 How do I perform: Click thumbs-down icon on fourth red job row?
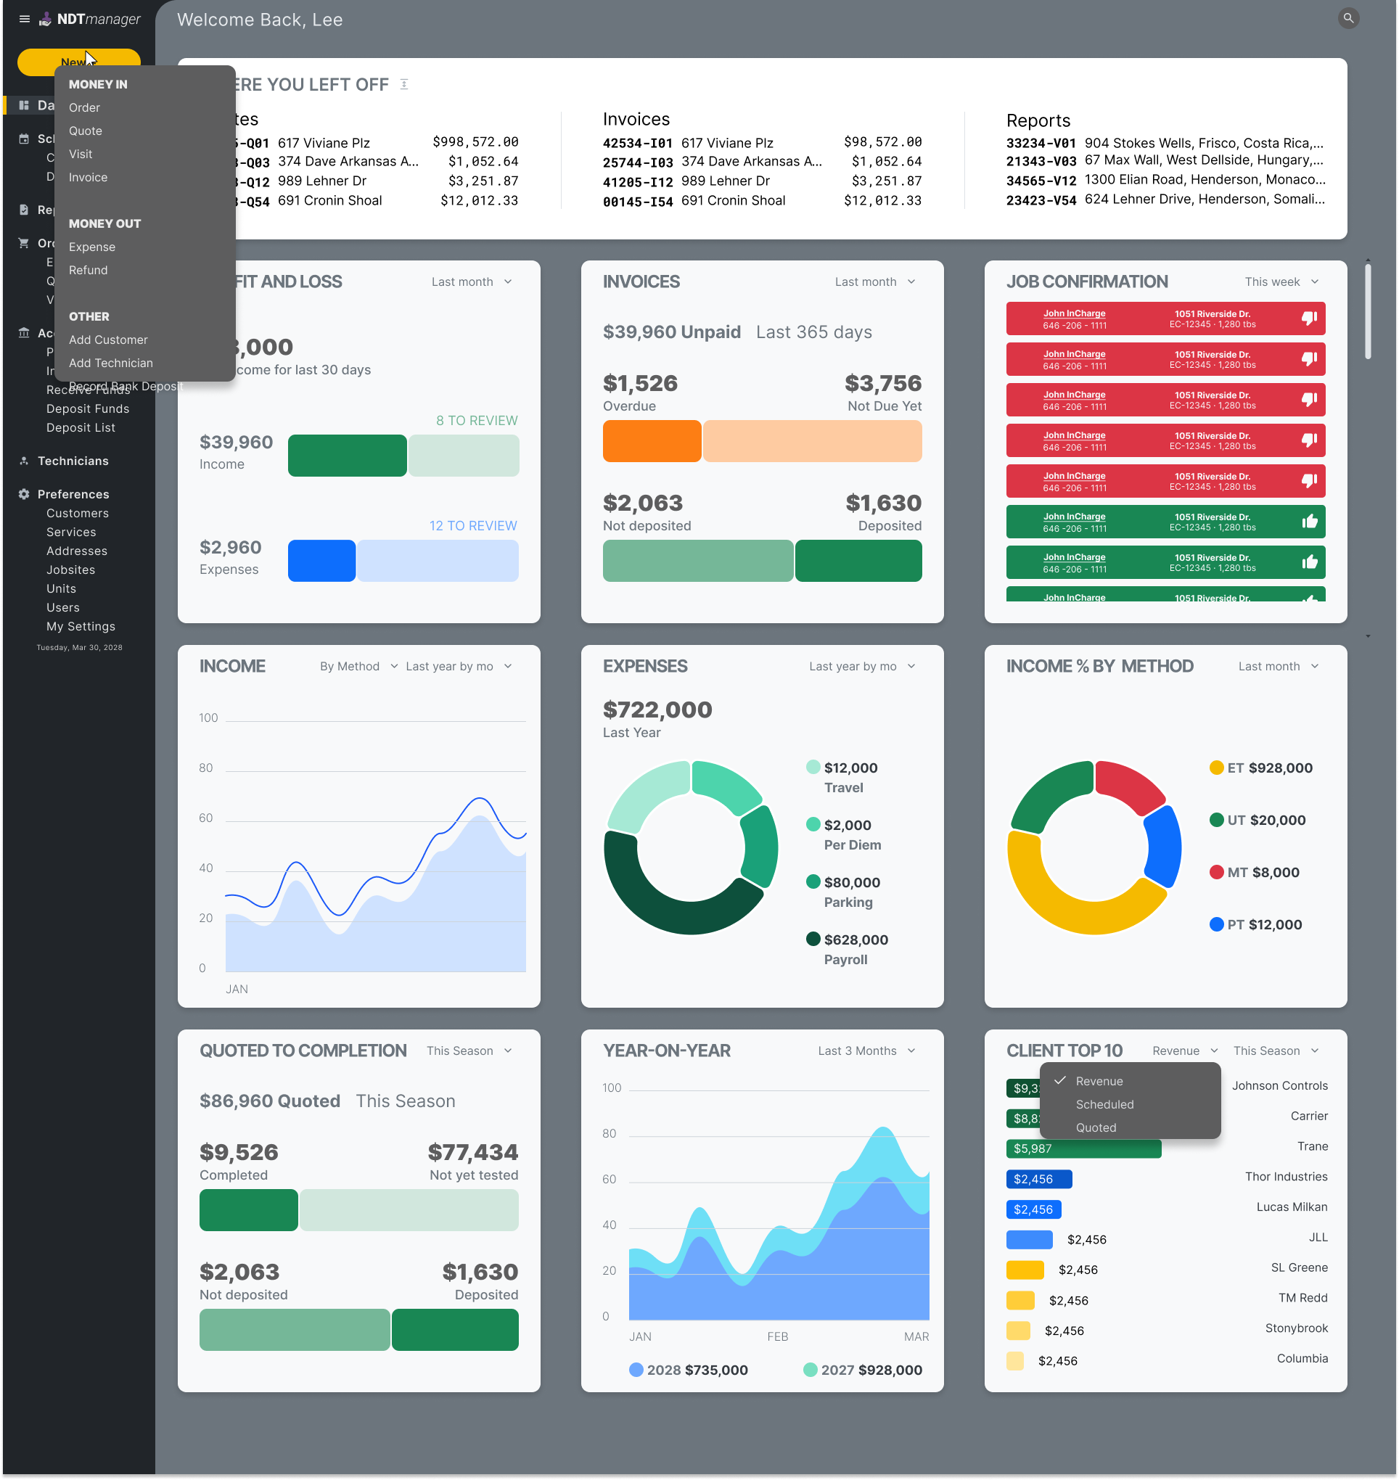tap(1309, 440)
